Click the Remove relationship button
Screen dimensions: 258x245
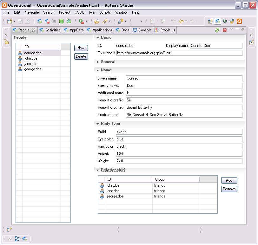[229, 189]
